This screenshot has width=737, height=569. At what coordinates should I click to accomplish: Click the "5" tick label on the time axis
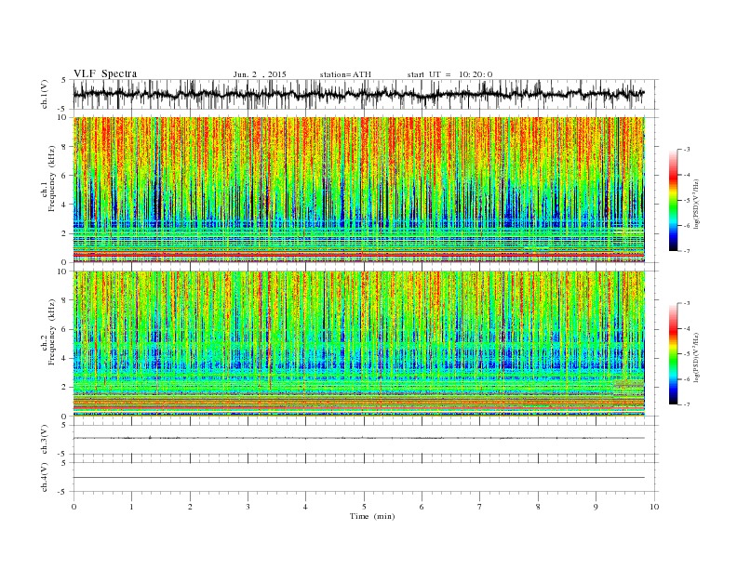tap(364, 507)
